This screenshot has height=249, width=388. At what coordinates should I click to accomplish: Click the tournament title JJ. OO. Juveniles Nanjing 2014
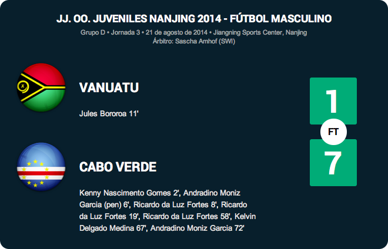[139, 19]
